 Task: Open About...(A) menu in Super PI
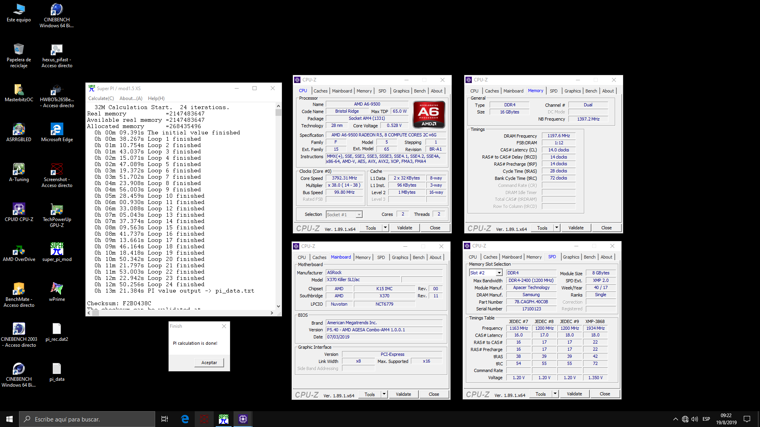(131, 98)
